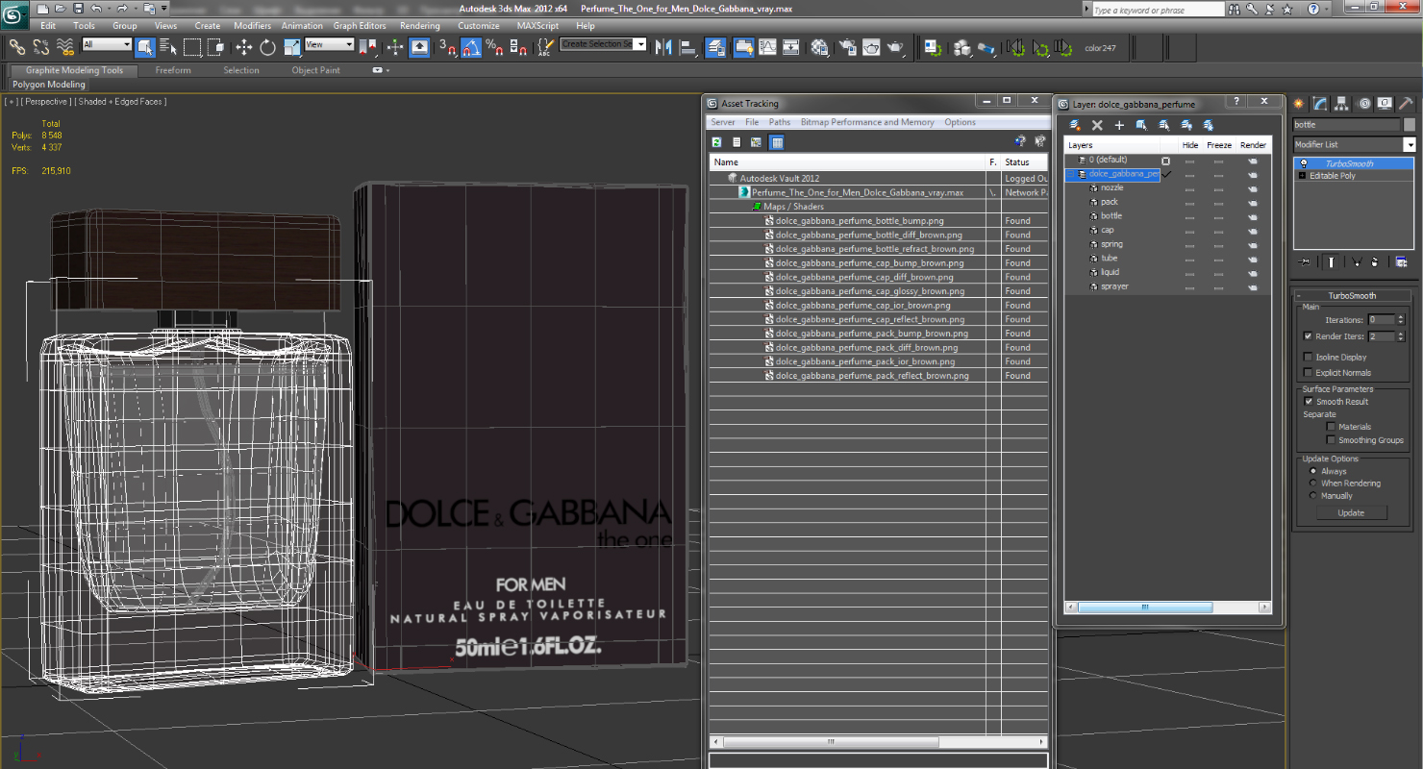This screenshot has width=1423, height=769.
Task: Open Paths menu in Asset Tracking
Action: click(x=780, y=122)
